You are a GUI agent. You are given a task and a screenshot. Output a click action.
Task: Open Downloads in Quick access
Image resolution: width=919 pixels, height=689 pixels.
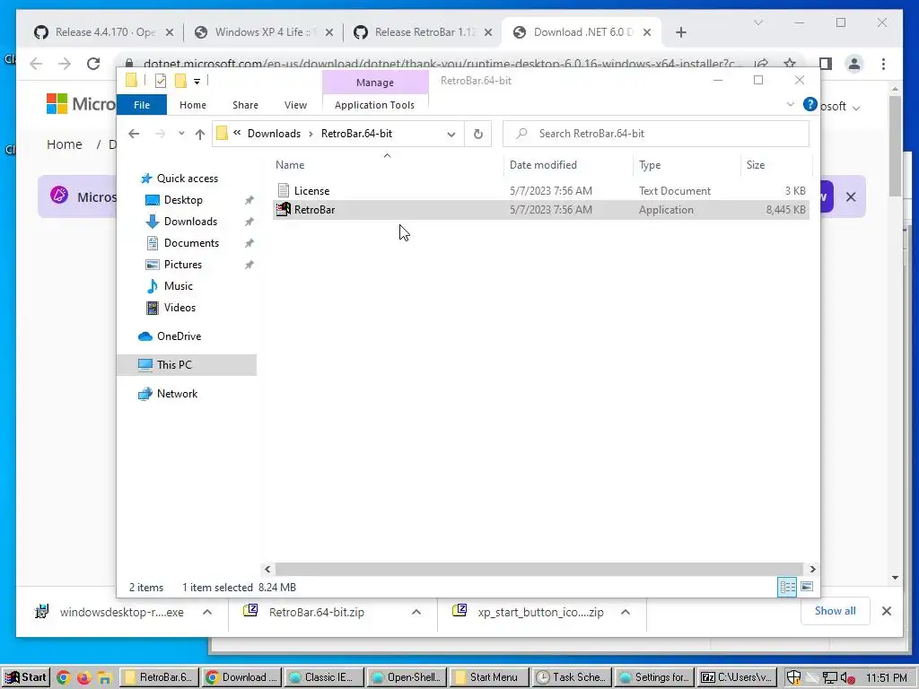tap(190, 222)
